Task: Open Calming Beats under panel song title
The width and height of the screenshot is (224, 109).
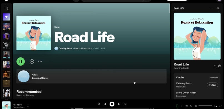Action: [181, 68]
